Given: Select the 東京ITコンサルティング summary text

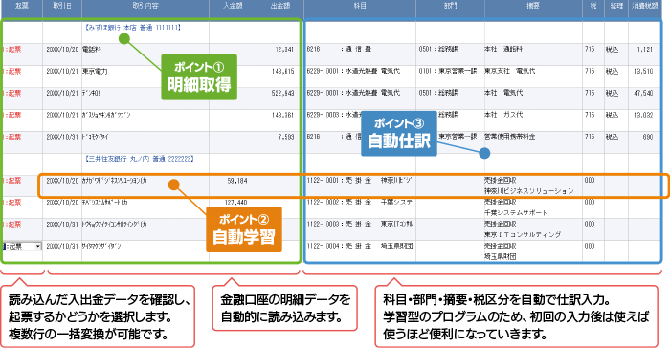Looking at the screenshot, I should (x=523, y=235).
